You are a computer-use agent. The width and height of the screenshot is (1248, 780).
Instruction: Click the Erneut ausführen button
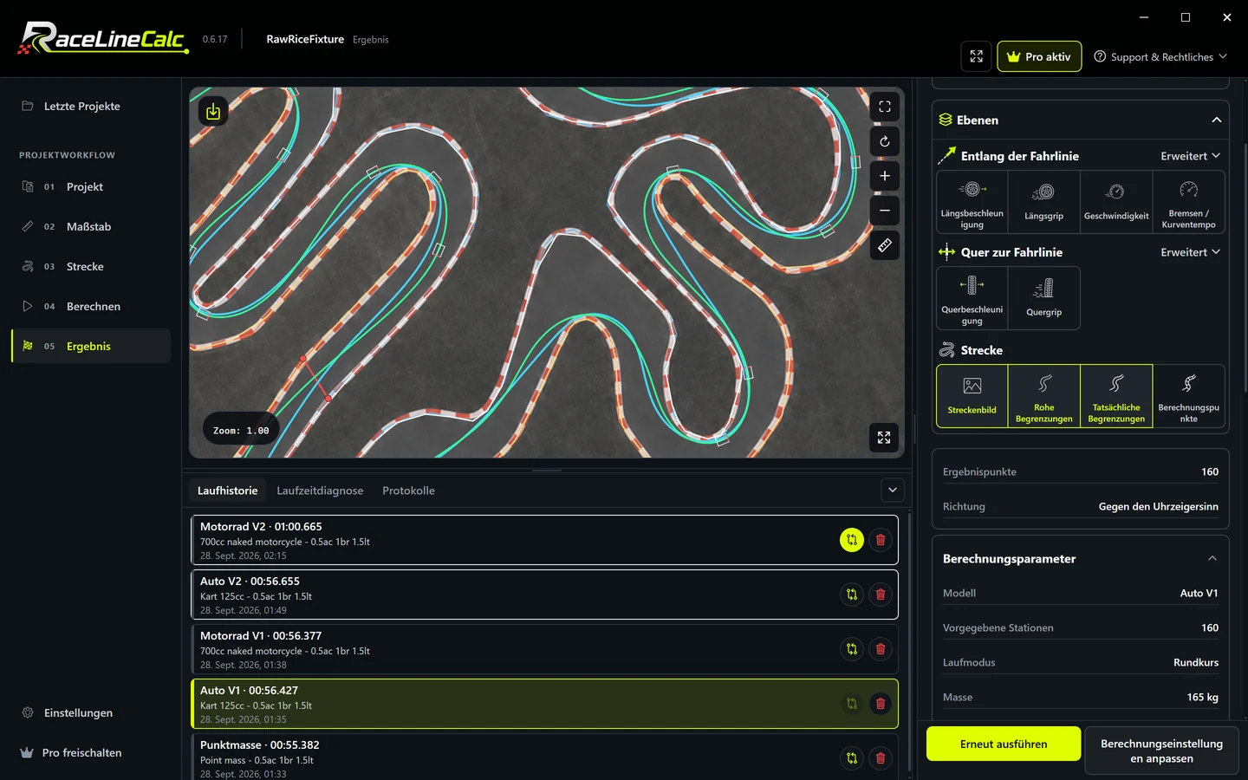click(x=1004, y=744)
